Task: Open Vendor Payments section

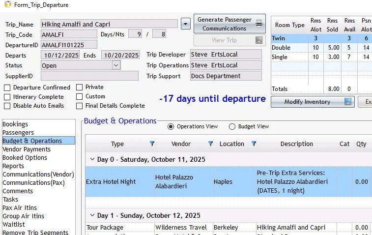Action: 27,149
